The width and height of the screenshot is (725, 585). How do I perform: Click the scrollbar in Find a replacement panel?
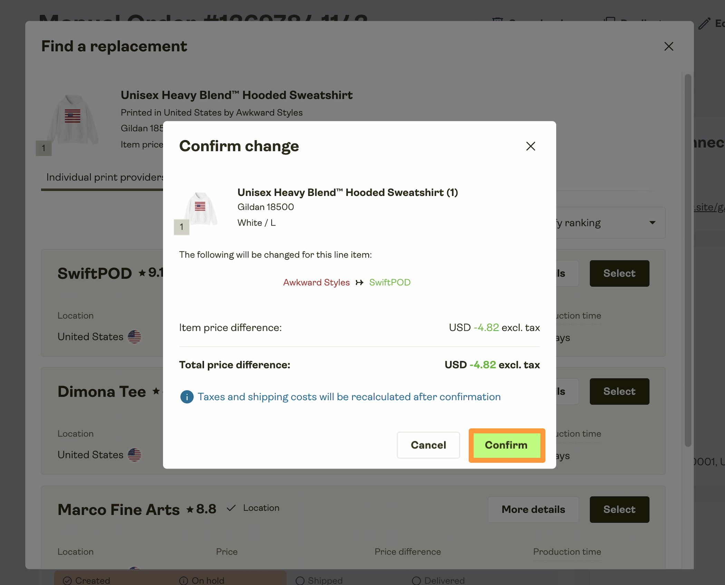click(688, 260)
